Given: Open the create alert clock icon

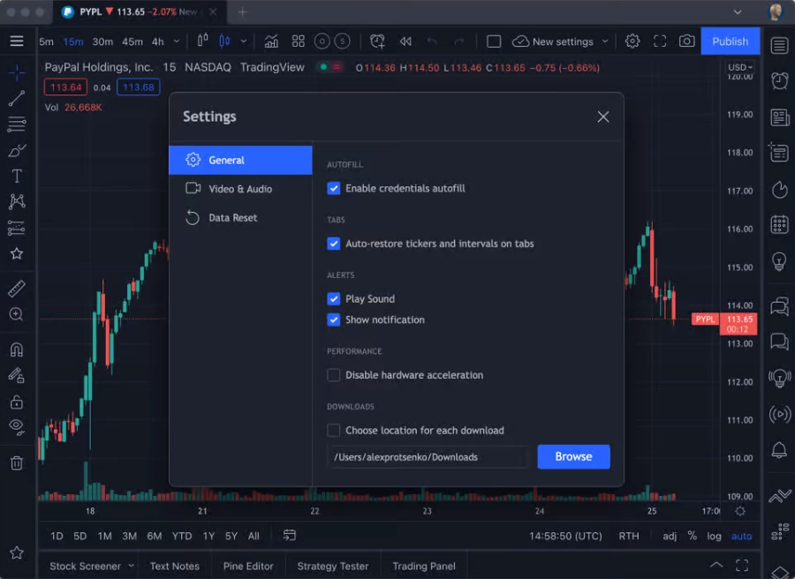Looking at the screenshot, I should pos(377,41).
